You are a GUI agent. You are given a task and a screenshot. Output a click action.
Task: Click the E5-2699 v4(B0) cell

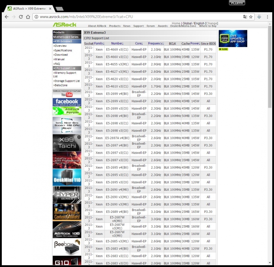(117, 94)
